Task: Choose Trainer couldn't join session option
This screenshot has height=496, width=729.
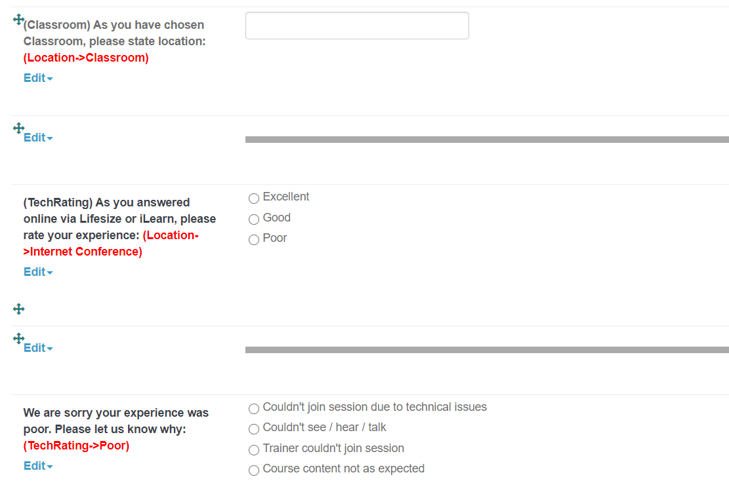Action: pyautogui.click(x=254, y=450)
